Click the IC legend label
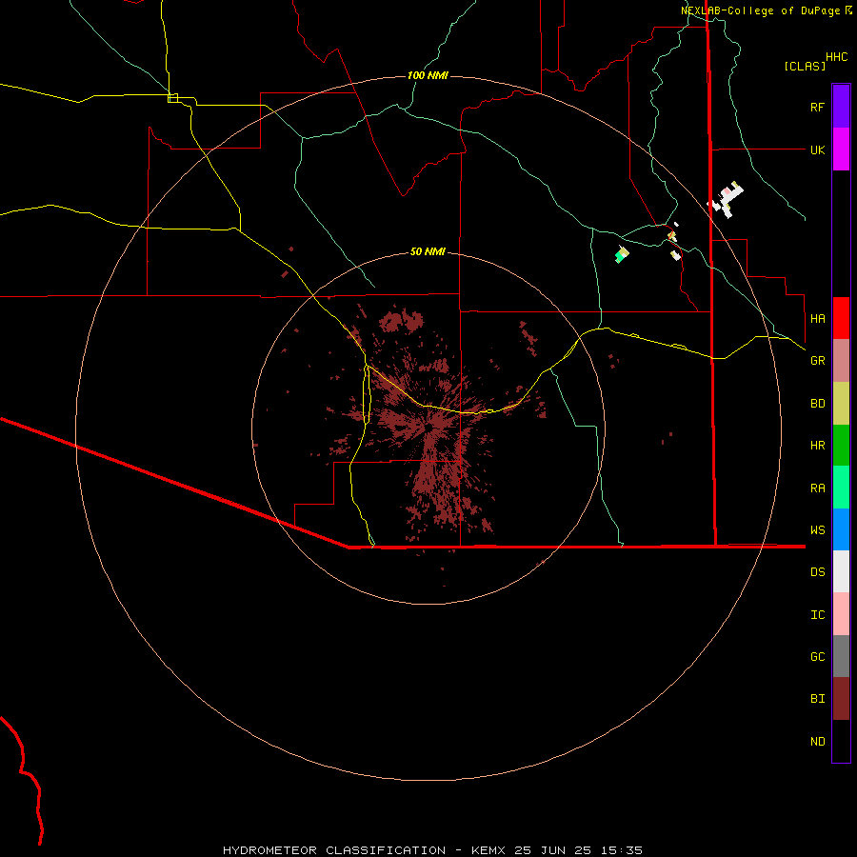This screenshot has height=857, width=857. tap(817, 615)
